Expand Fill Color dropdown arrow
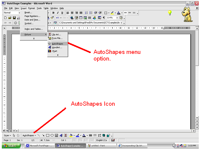This screenshot has height=150, width=200. (74, 136)
